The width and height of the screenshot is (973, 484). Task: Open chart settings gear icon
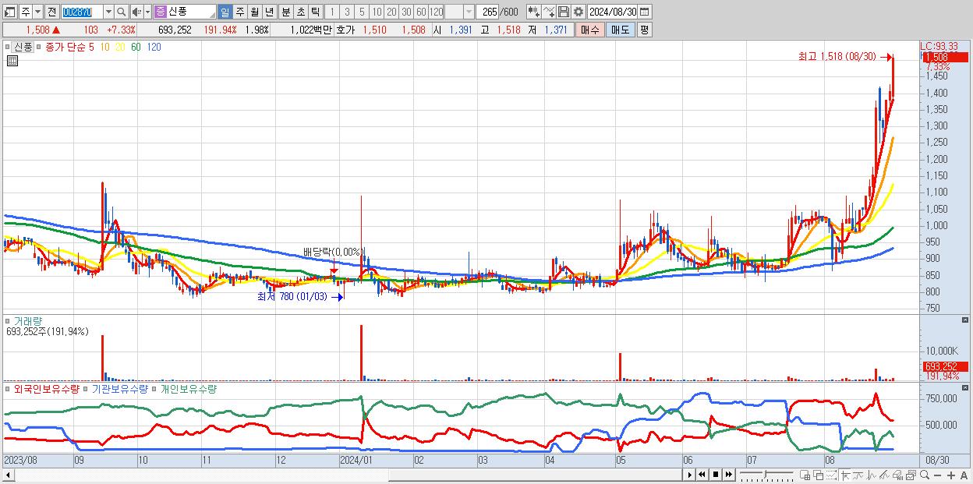[x=578, y=12]
